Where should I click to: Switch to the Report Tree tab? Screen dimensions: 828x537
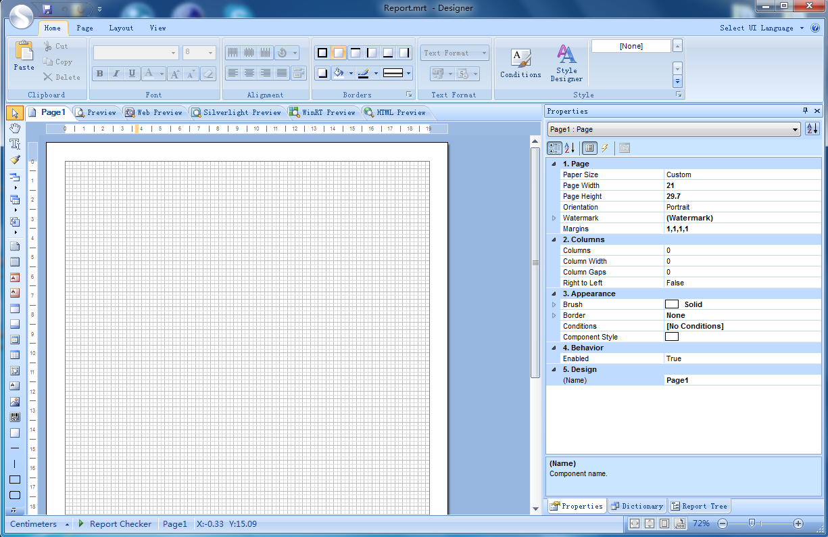[x=699, y=506]
